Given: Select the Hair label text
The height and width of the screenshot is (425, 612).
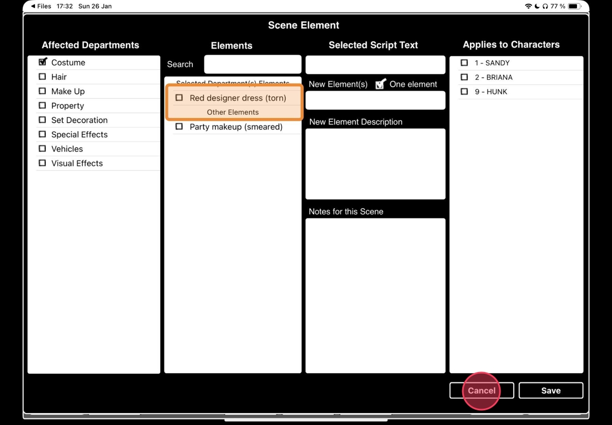Looking at the screenshot, I should pyautogui.click(x=59, y=77).
